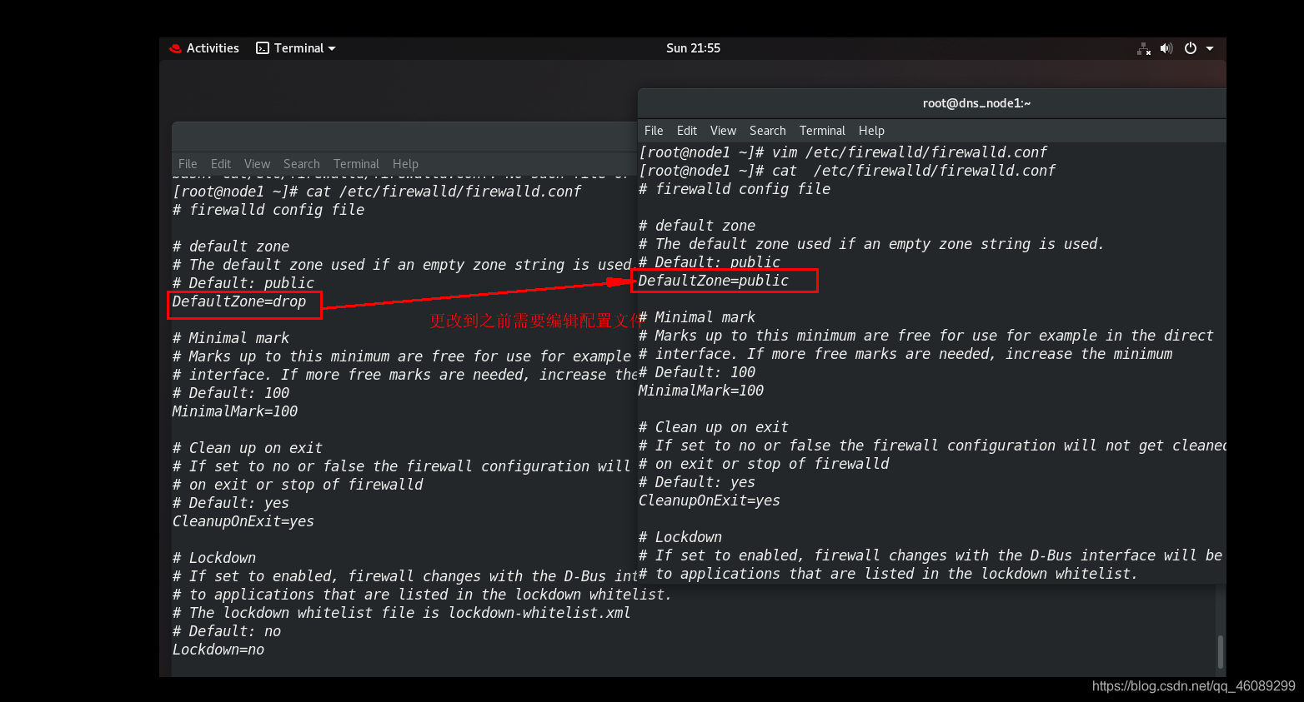This screenshot has width=1304, height=702.
Task: Click DefaultZone=drop line in back terminal
Action: pos(239,301)
